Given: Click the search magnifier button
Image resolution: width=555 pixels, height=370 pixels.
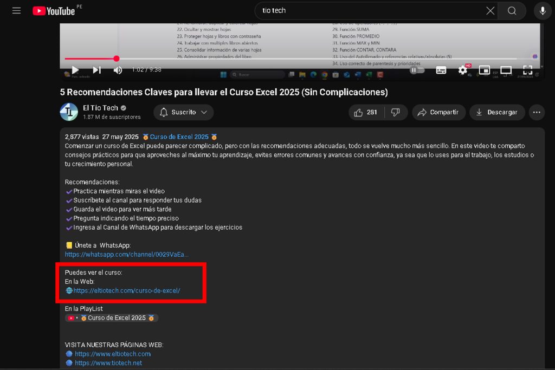Looking at the screenshot, I should click(512, 11).
